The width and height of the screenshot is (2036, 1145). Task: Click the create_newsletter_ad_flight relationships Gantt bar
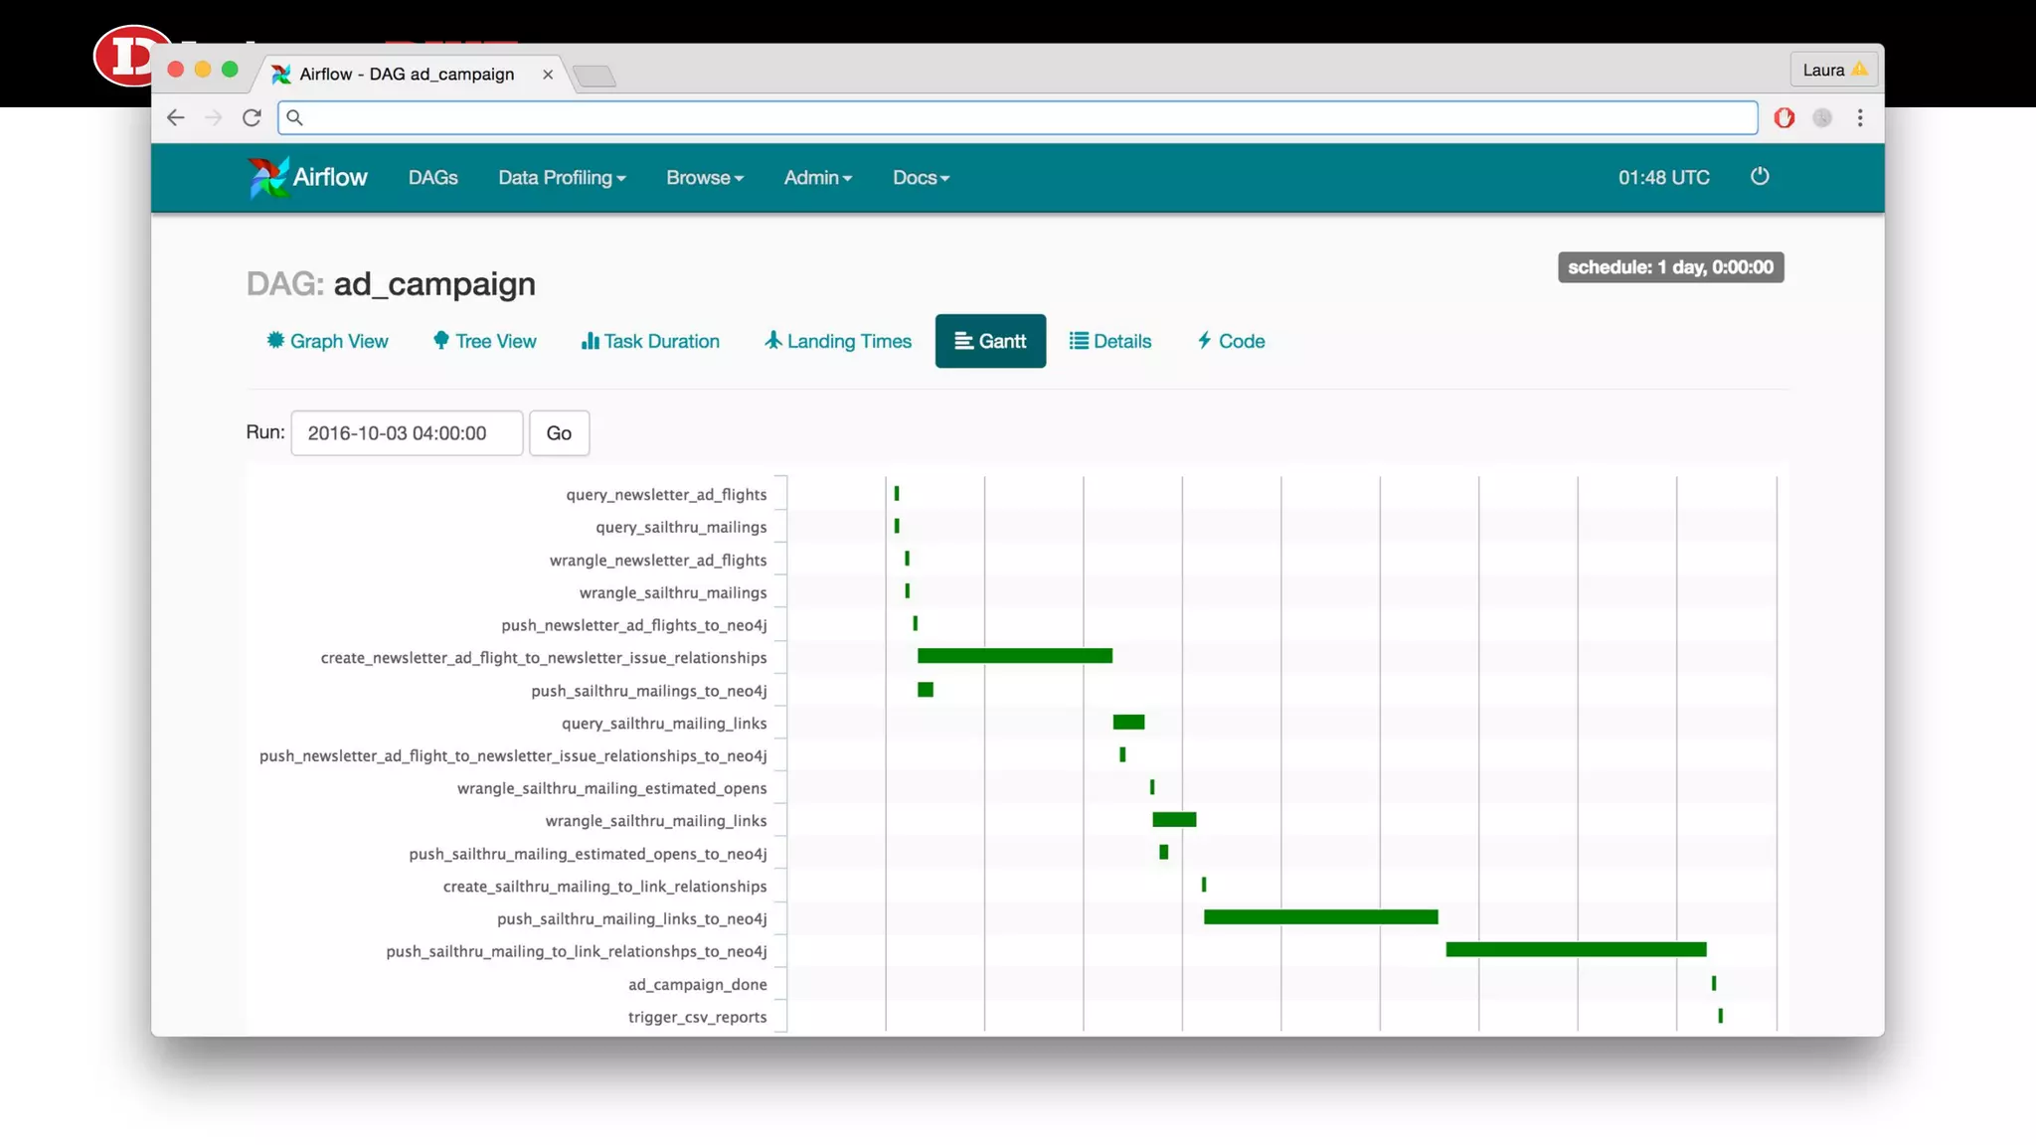1014,656
